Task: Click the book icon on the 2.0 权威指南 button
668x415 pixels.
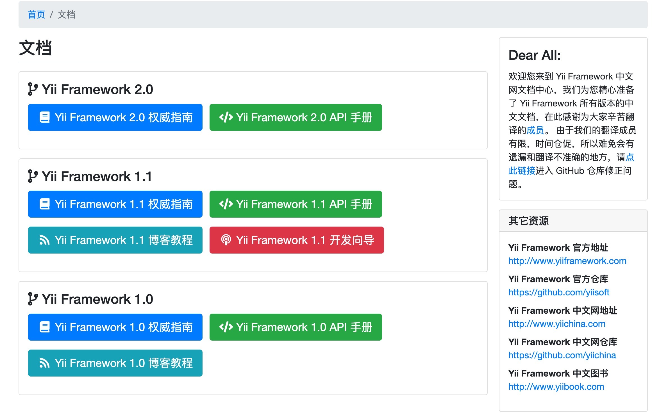Action: tap(45, 117)
